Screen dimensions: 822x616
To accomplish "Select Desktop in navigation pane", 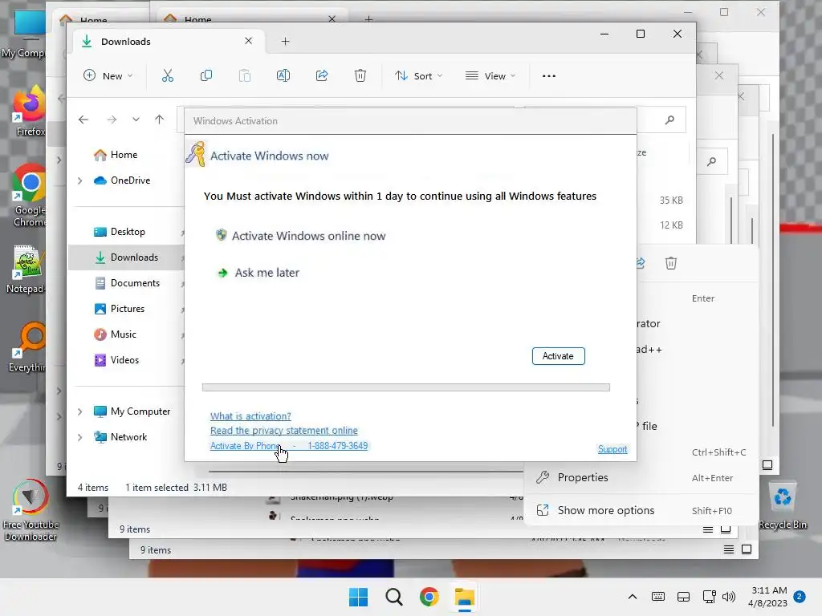I will tap(128, 232).
